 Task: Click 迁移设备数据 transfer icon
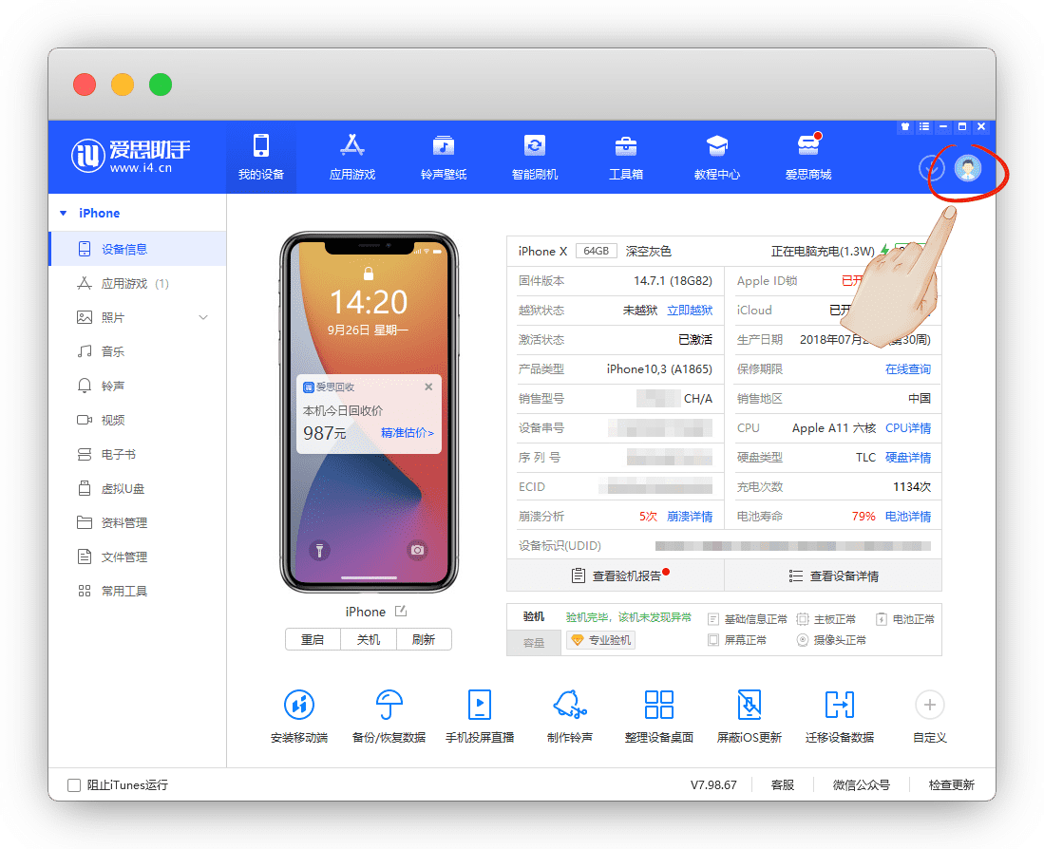pos(839,706)
